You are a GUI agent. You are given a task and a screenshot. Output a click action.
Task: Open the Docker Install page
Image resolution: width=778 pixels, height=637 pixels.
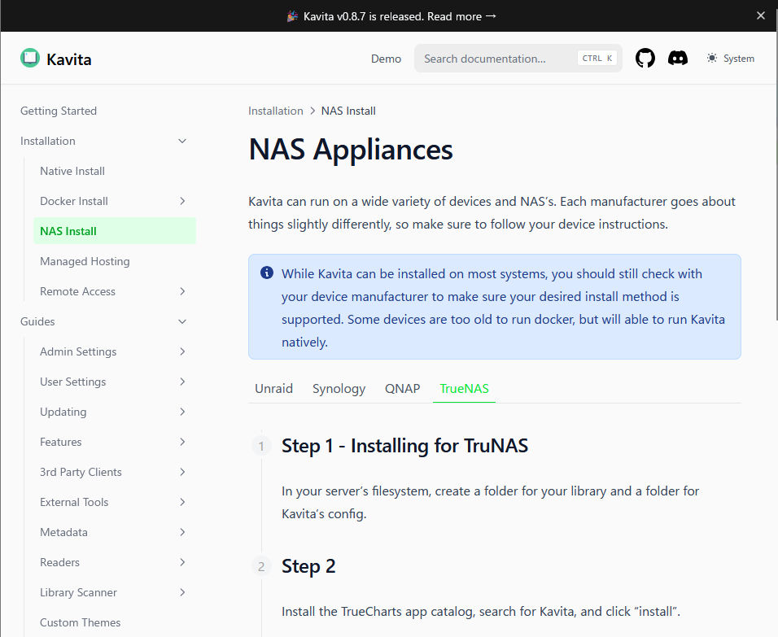point(74,201)
